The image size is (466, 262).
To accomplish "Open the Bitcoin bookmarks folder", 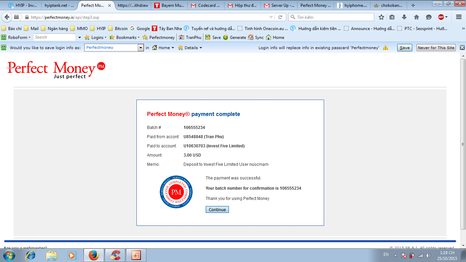I will pyautogui.click(x=118, y=29).
